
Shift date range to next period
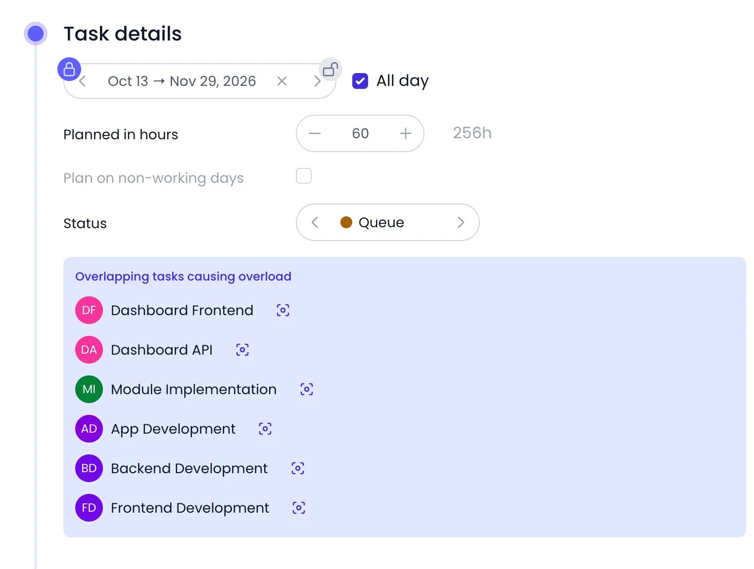pos(318,81)
